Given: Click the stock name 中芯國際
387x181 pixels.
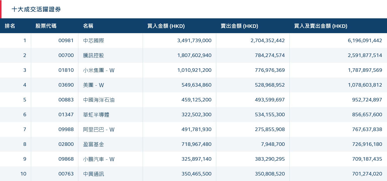Looking at the screenshot, I should tap(93, 40).
